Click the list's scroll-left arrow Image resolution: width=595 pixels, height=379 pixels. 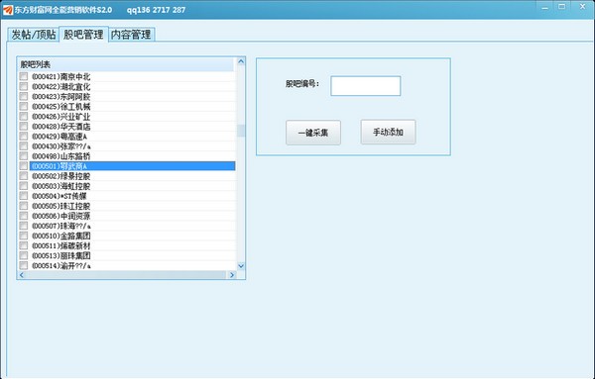tap(22, 275)
